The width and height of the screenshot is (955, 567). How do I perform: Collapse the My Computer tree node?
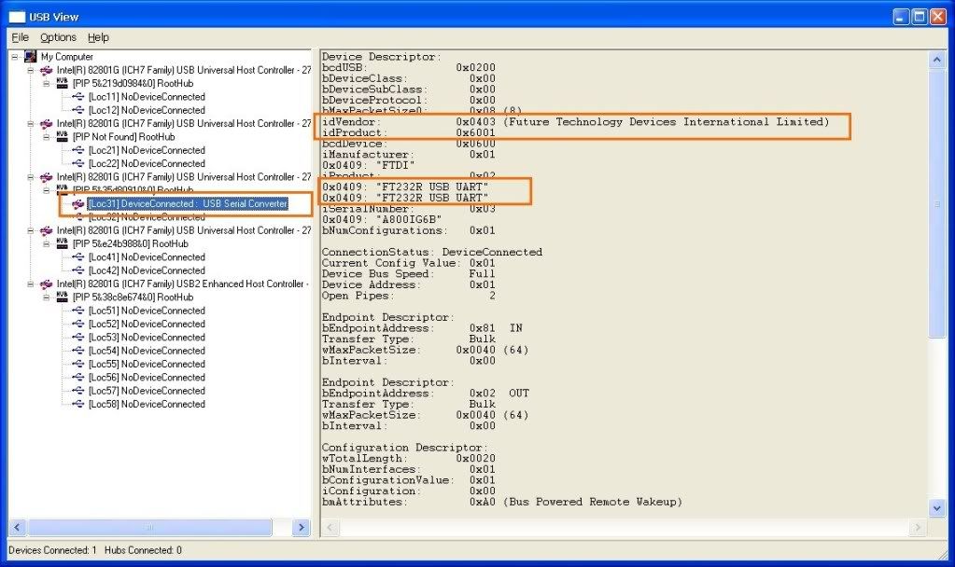click(15, 57)
